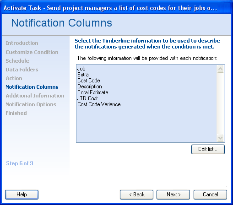This screenshot has width=233, height=205.
Task: Click the list's scroll down arrow
Action: 220,138
